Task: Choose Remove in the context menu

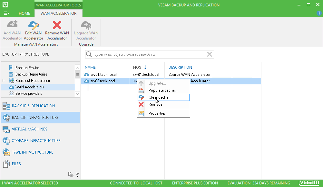Action: 163,104
